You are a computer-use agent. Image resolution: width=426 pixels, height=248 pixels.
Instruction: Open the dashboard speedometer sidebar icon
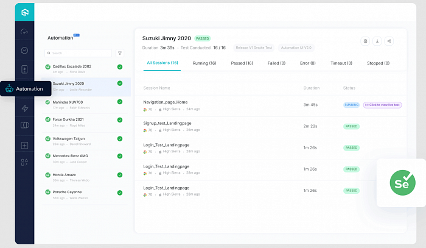pos(24,32)
